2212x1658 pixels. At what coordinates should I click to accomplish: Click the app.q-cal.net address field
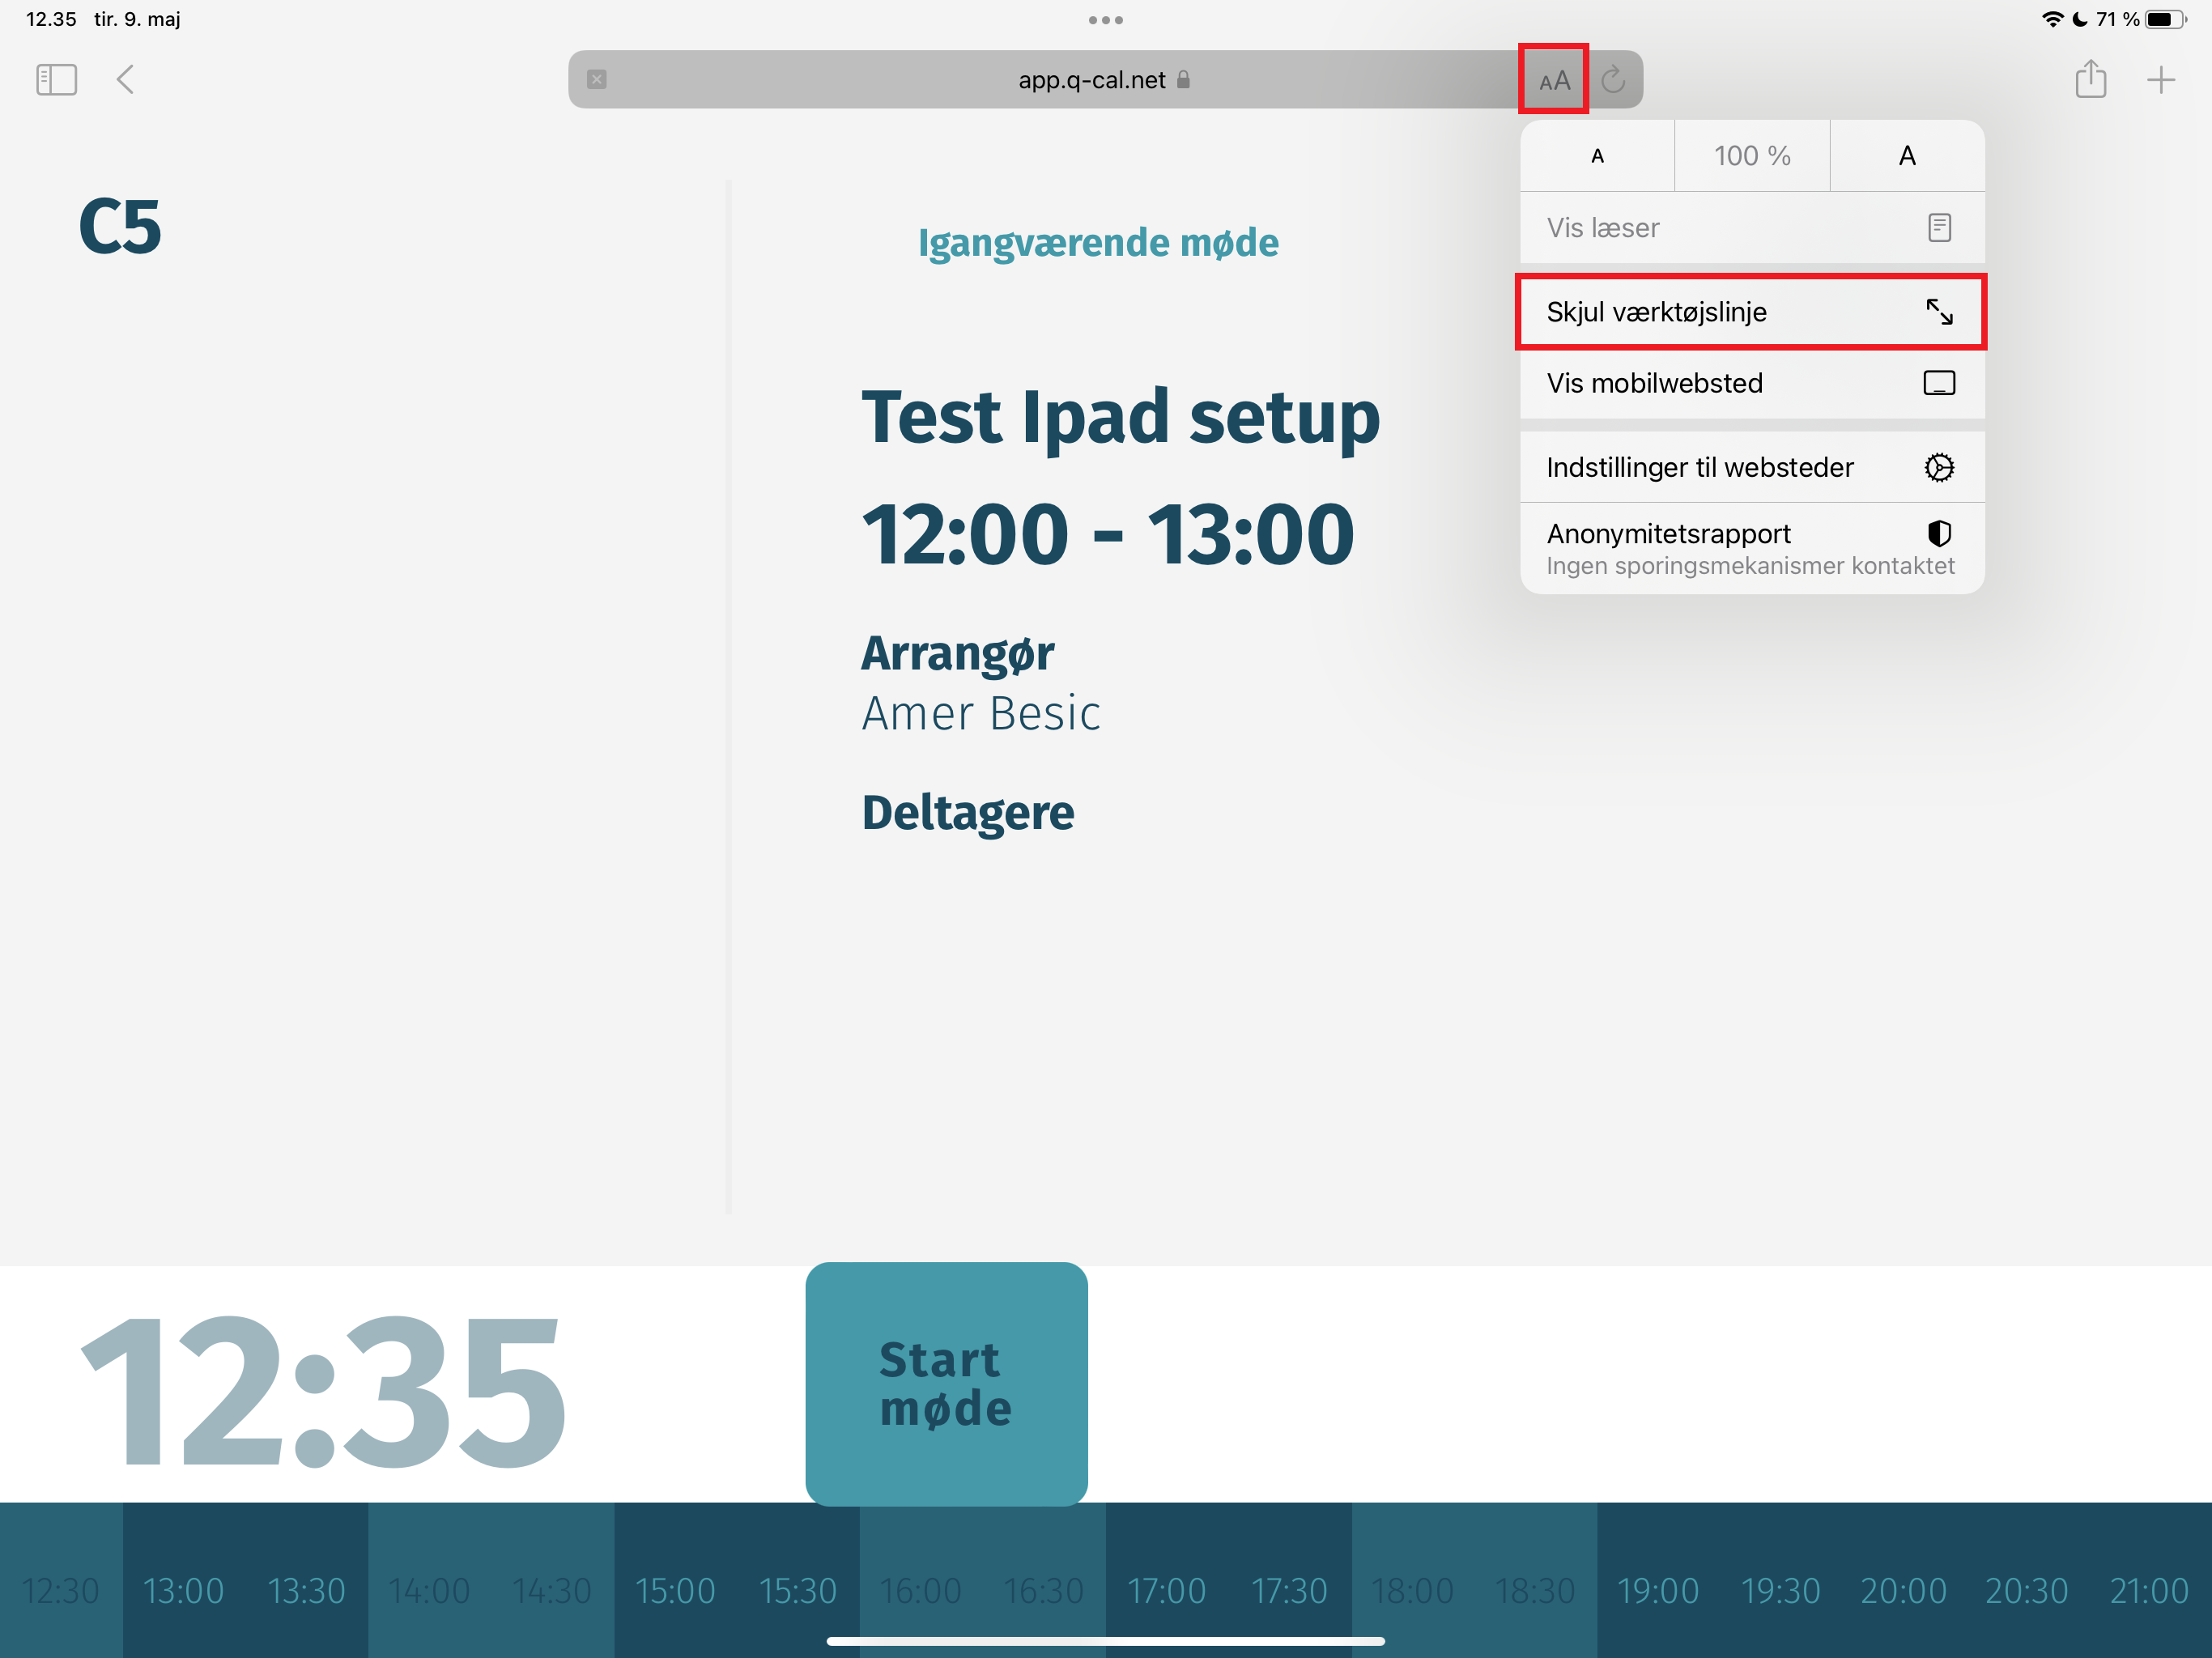click(x=1105, y=80)
